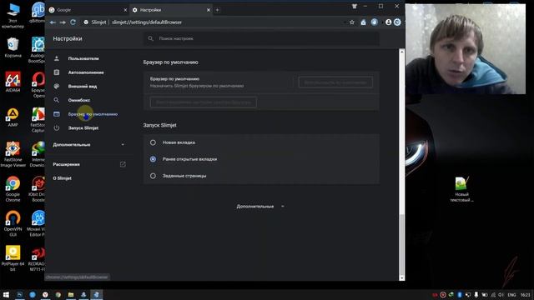Click the ENG language indicator in tray

coord(511,295)
